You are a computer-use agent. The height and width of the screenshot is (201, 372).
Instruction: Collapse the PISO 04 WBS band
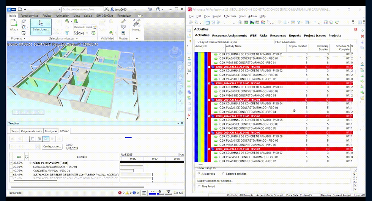click(x=209, y=100)
